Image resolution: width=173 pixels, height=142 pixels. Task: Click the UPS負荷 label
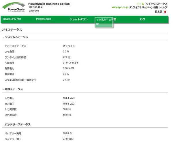tap(10, 52)
